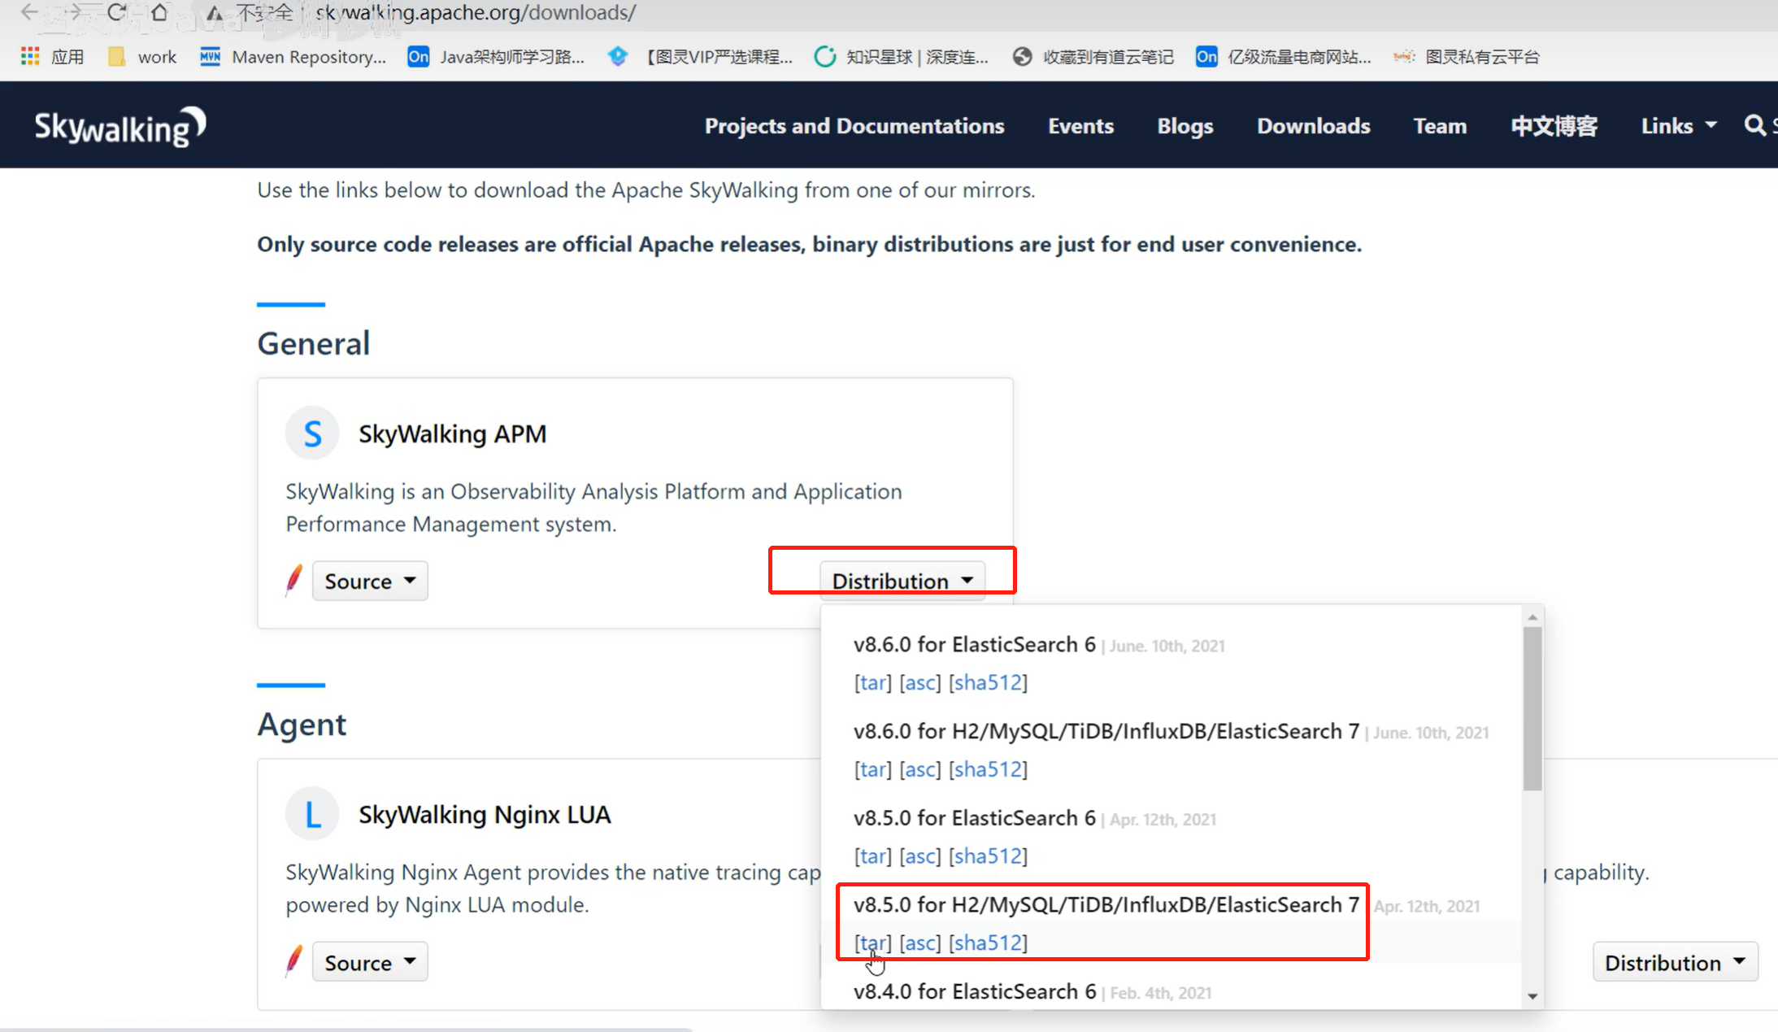The image size is (1778, 1032).
Task: Click the dropdown list scroll-down arrow
Action: 1532,996
